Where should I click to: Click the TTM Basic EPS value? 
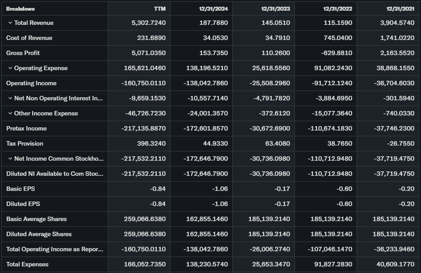tap(158, 189)
